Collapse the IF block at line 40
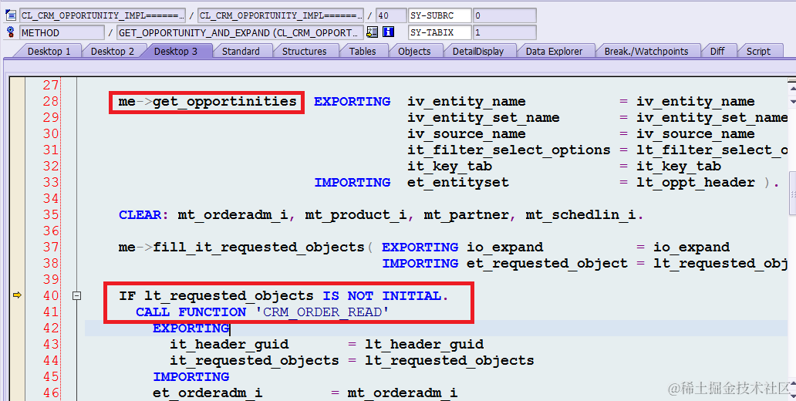 [x=76, y=295]
